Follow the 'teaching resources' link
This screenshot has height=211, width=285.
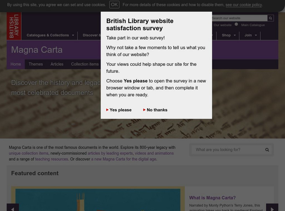click(x=51, y=159)
